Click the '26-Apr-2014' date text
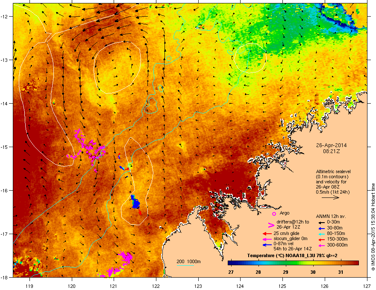 coord(331,145)
